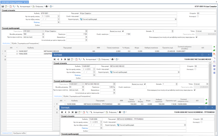The image size is (218, 136).
Task: Click the Πελάτης link in main KTIP-0001 form
Action: pyautogui.click(x=37, y=22)
